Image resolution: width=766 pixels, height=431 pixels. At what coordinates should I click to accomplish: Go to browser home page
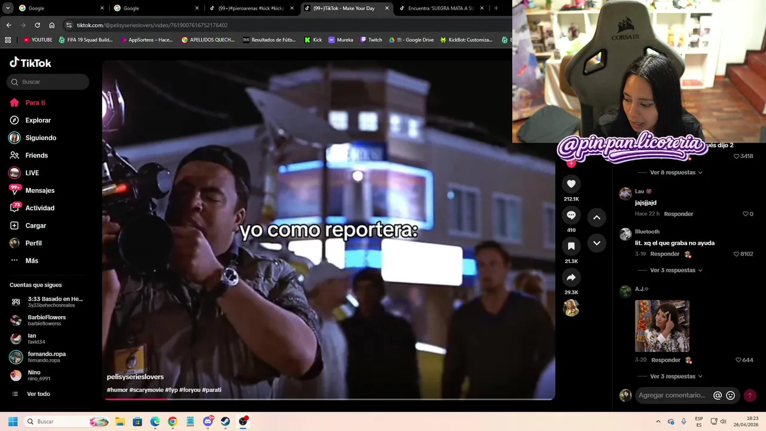pyautogui.click(x=51, y=25)
